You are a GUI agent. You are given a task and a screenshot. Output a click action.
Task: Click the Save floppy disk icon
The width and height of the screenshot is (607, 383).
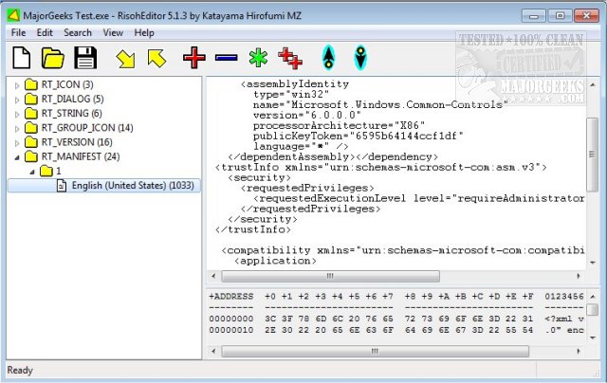pyautogui.click(x=85, y=58)
